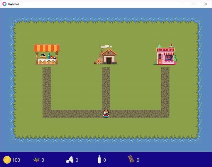Click the milk bottle inventory icon

click(99, 159)
